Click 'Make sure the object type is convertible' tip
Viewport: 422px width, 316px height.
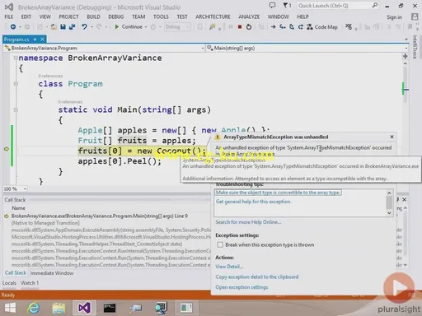click(278, 193)
